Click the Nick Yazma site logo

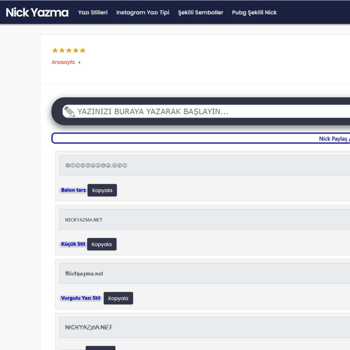pos(37,12)
